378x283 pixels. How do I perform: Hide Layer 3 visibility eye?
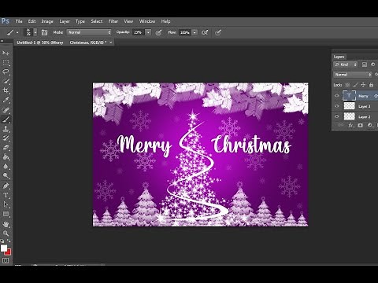click(337, 106)
